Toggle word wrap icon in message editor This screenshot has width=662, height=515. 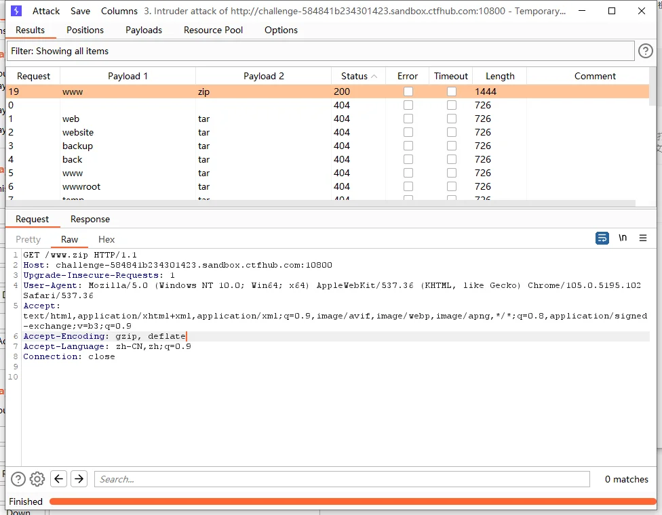(602, 239)
